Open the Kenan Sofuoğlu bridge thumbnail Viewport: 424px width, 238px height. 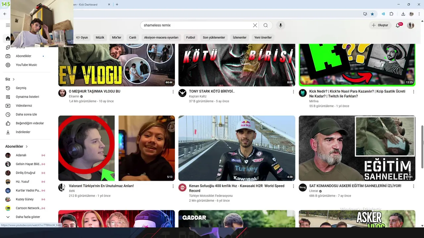pyautogui.click(x=237, y=148)
